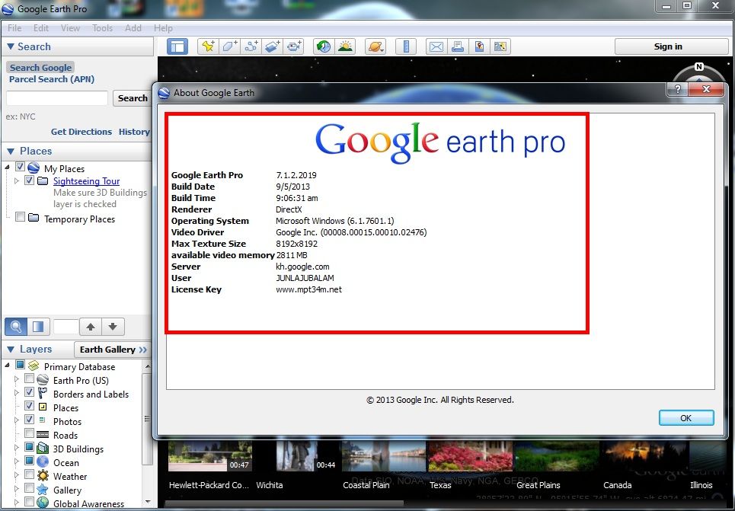Collapse the Search panel triangle

[11, 46]
